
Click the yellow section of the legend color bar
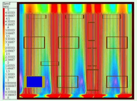[x=4, y=50]
